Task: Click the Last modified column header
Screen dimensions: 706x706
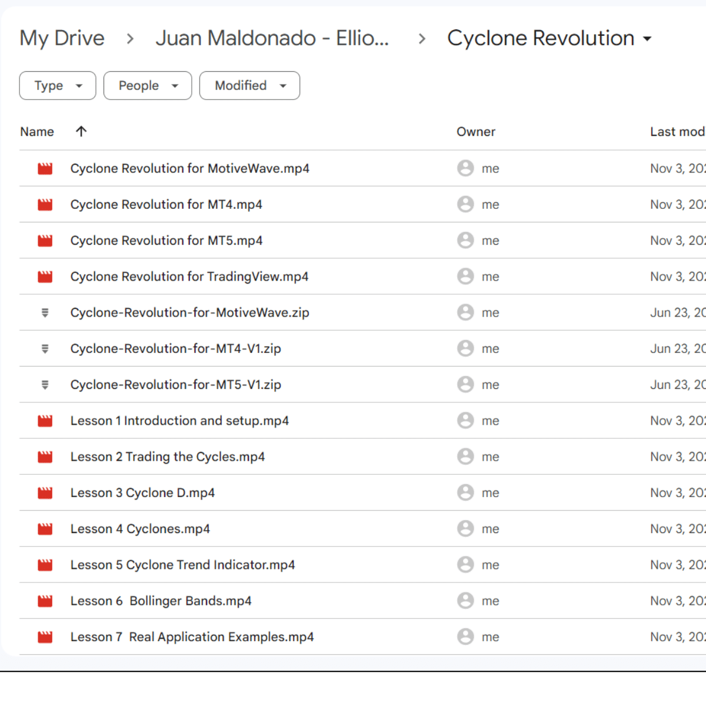Action: [x=677, y=132]
